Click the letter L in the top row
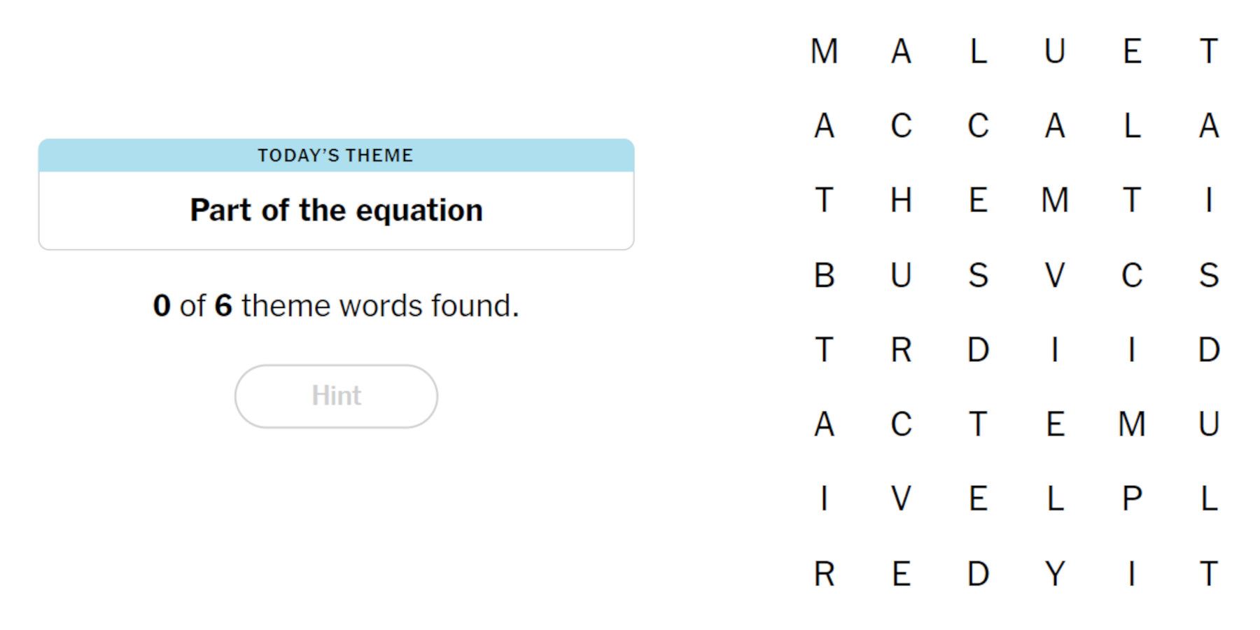This screenshot has width=1260, height=630. (x=979, y=50)
